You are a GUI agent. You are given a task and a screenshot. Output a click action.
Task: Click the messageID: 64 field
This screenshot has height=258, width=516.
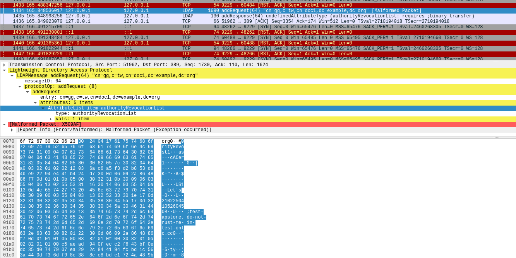pos(43,81)
